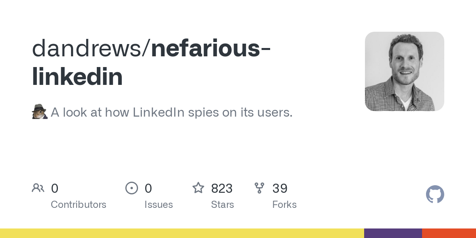Select the Contributors label
This screenshot has width=476, height=238.
click(79, 205)
